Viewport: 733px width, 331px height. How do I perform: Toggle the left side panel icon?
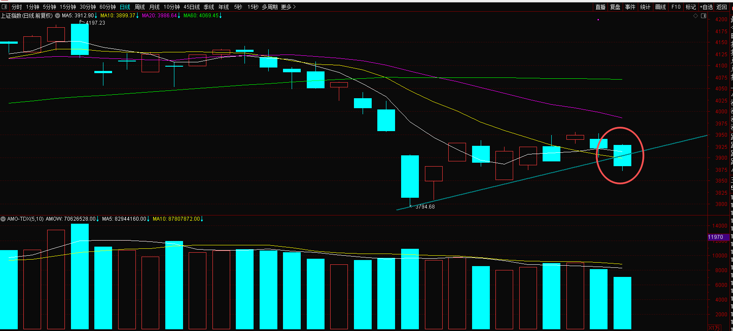[x=4, y=7]
